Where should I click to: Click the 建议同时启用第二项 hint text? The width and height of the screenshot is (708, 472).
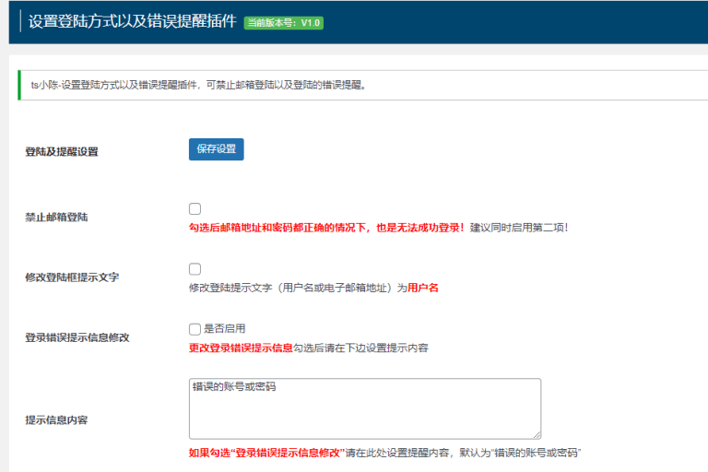[x=519, y=228]
